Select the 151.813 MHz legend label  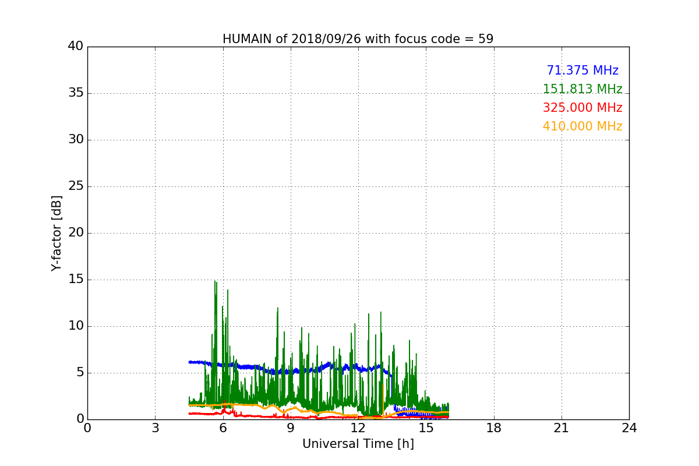coord(582,89)
